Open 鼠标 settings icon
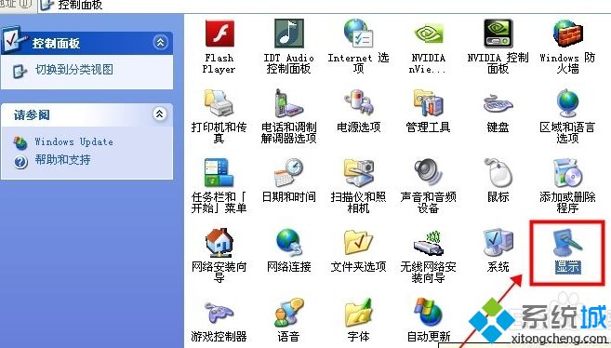611x348 pixels. pyautogui.click(x=498, y=173)
